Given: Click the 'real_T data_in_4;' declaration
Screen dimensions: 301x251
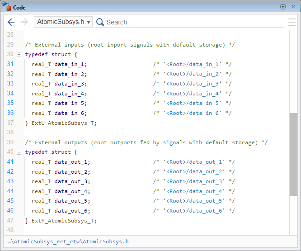Looking at the screenshot, I should click(x=59, y=94).
